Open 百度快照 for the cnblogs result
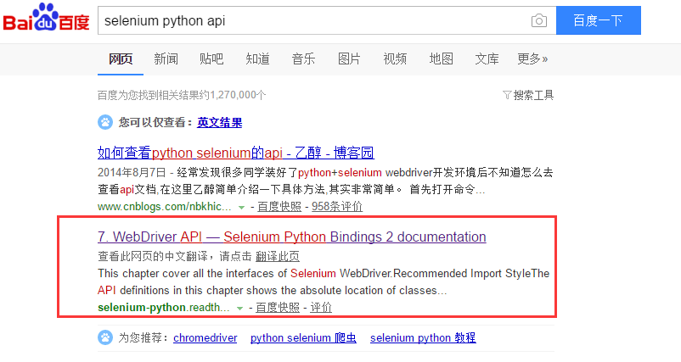 click(279, 206)
